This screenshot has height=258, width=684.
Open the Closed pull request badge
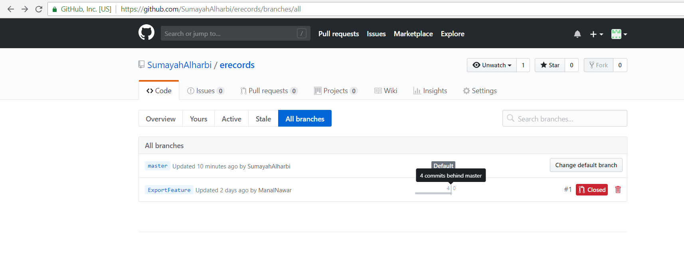[x=592, y=190]
